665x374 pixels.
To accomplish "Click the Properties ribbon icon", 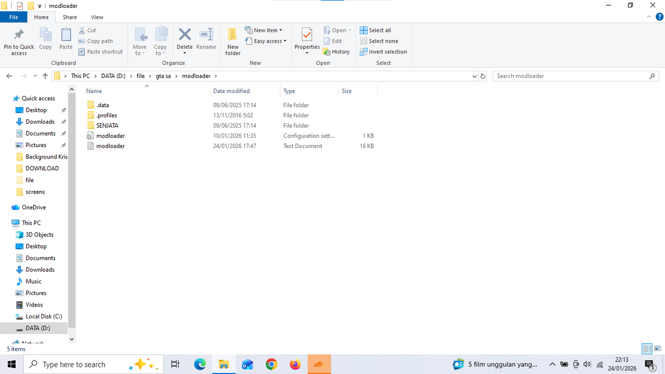I will tap(307, 41).
